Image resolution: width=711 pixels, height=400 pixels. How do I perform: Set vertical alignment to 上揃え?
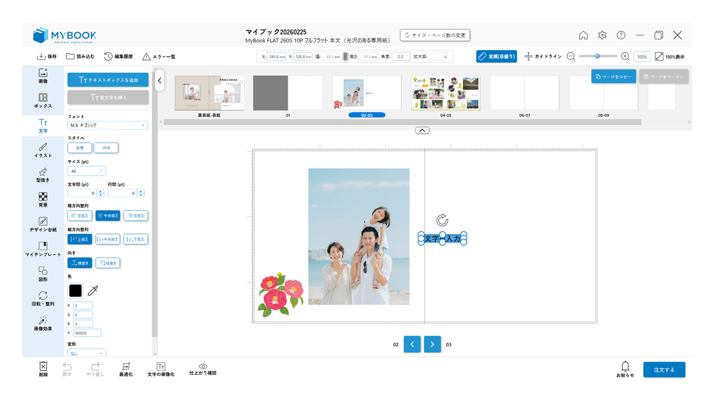point(80,239)
